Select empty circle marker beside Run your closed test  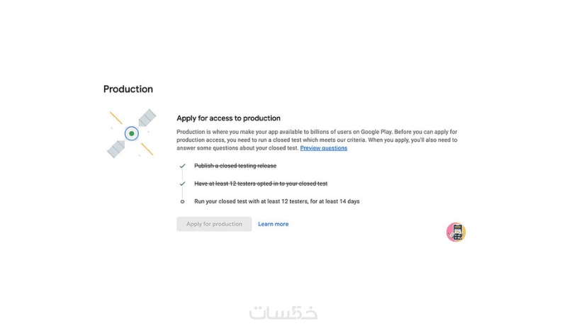click(x=182, y=201)
